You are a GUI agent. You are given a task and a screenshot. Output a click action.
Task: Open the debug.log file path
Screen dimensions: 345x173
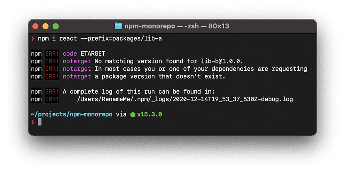(185, 99)
